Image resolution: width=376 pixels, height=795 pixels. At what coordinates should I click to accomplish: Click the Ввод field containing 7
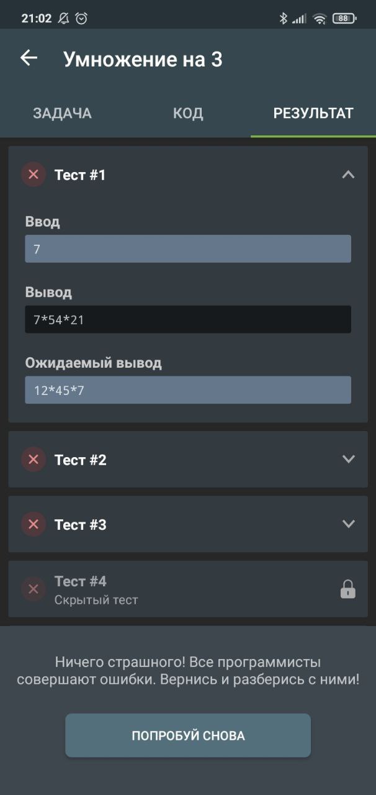(x=188, y=248)
